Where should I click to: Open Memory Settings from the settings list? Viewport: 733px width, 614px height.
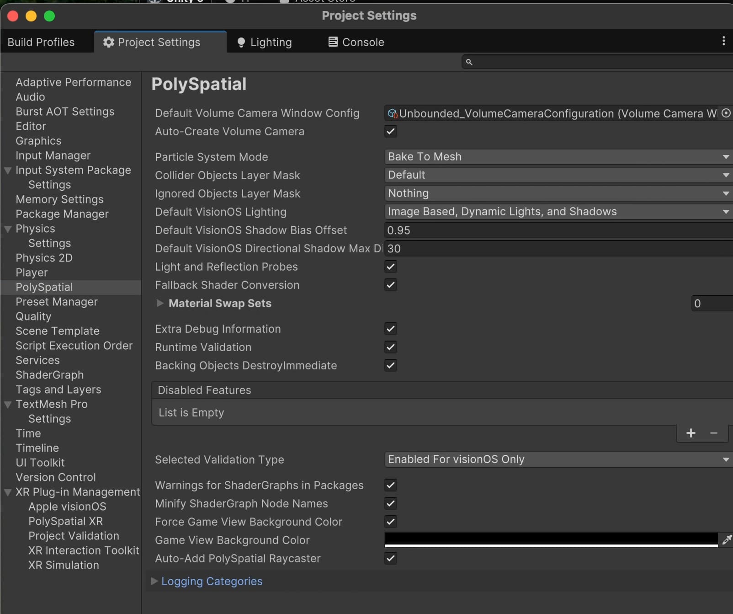(59, 199)
